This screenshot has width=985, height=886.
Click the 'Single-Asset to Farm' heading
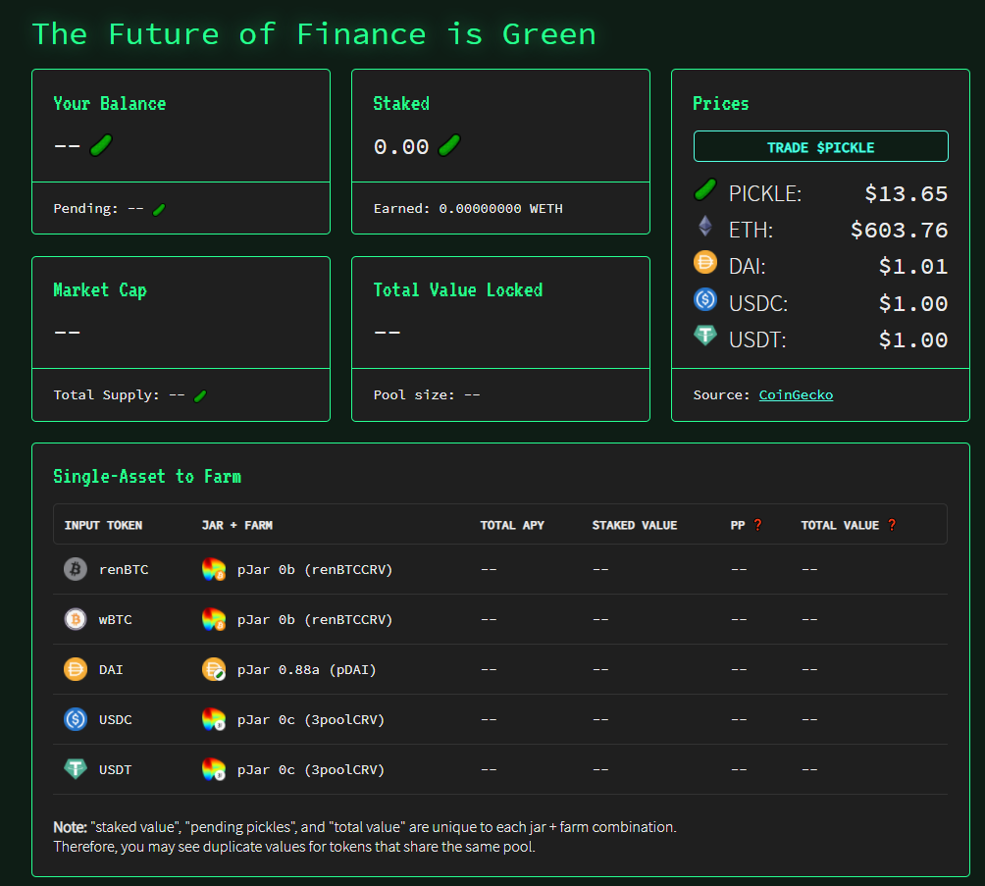tap(147, 476)
